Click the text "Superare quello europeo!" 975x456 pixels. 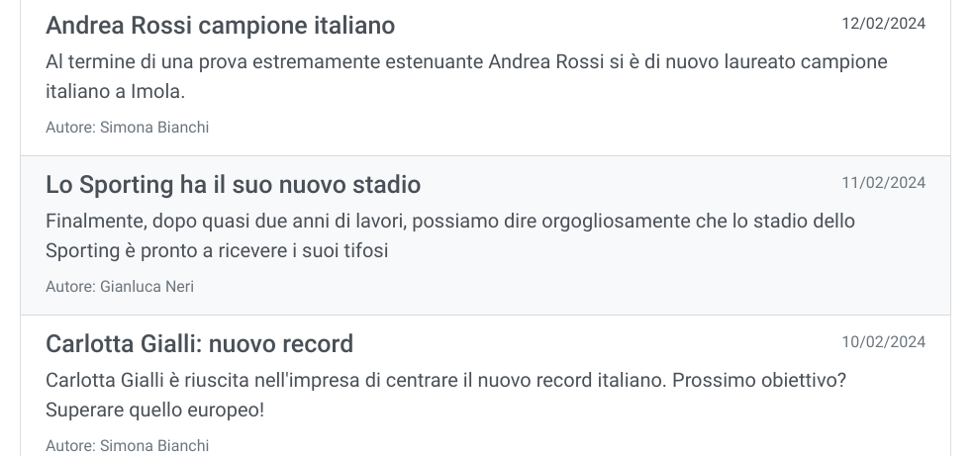[x=154, y=410]
